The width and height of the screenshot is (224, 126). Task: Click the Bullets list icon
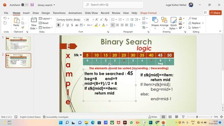point(113,20)
